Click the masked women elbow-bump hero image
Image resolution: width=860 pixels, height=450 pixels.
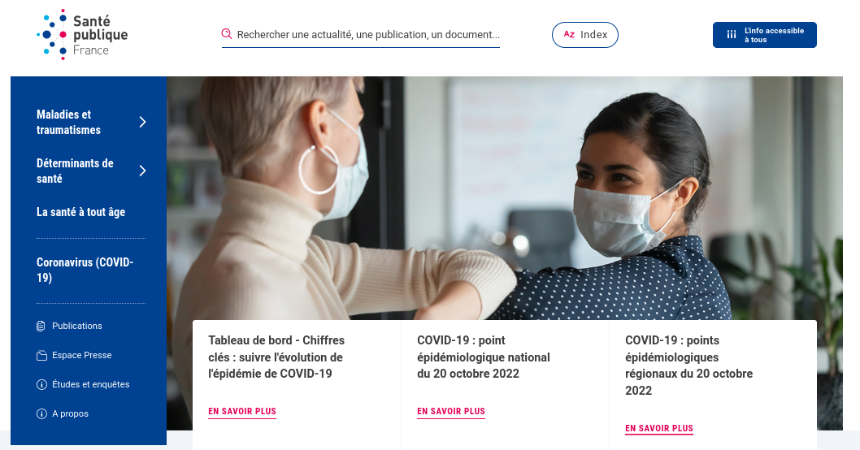[x=505, y=197]
